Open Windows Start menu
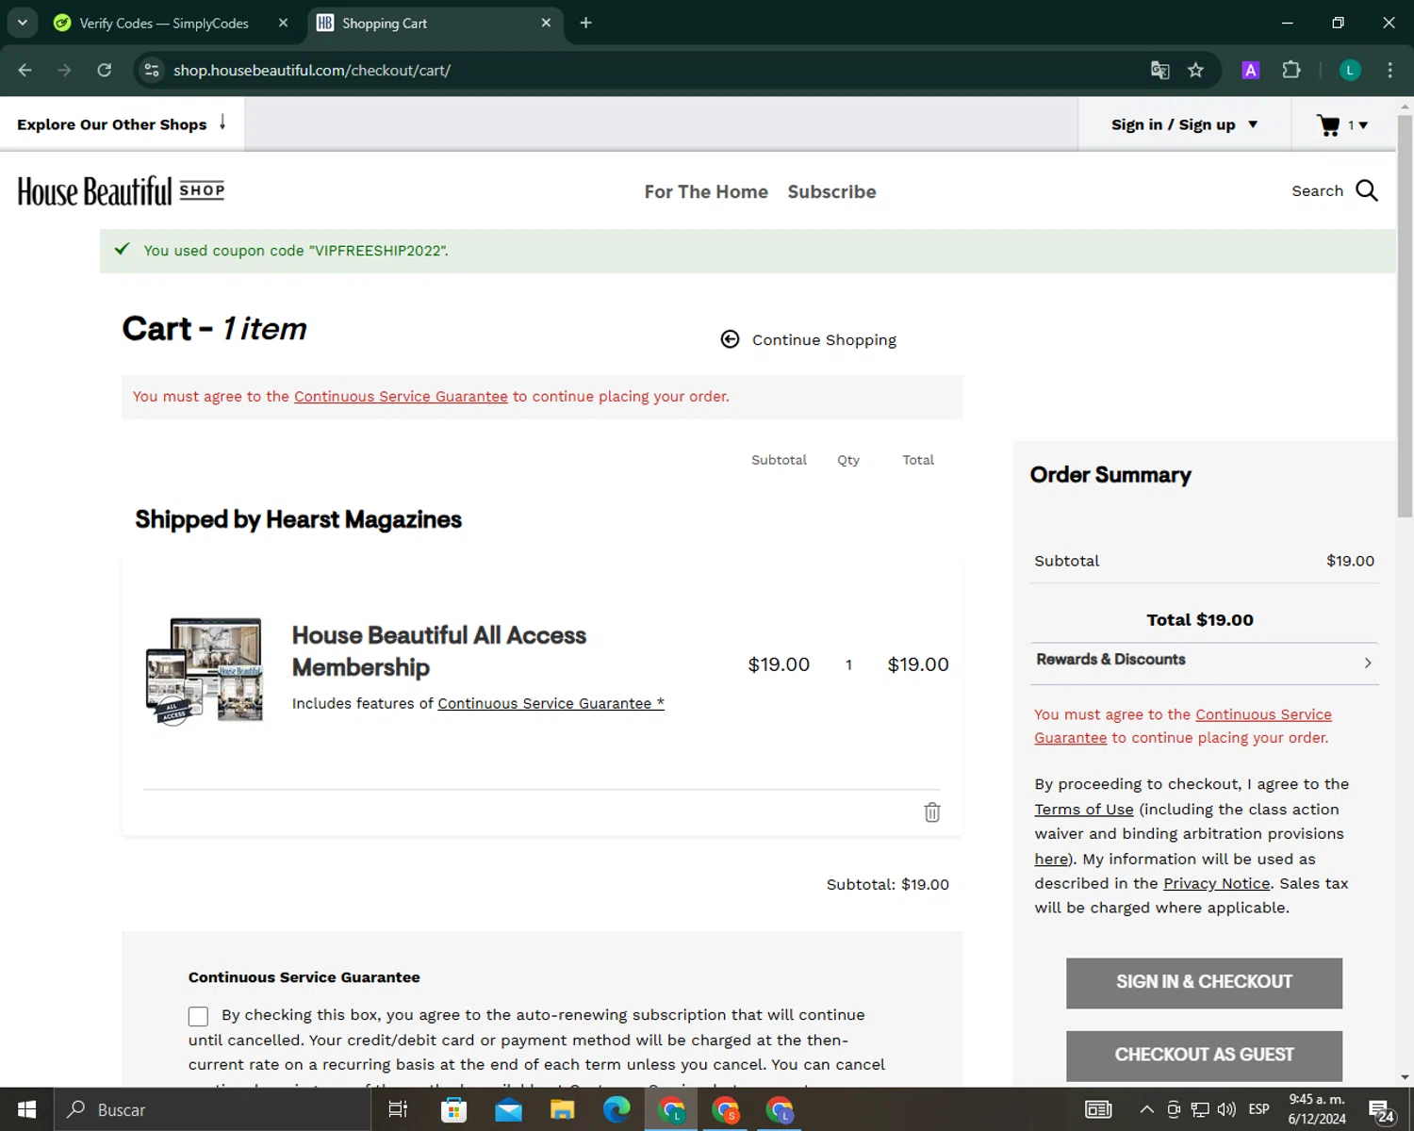 pos(26,1109)
